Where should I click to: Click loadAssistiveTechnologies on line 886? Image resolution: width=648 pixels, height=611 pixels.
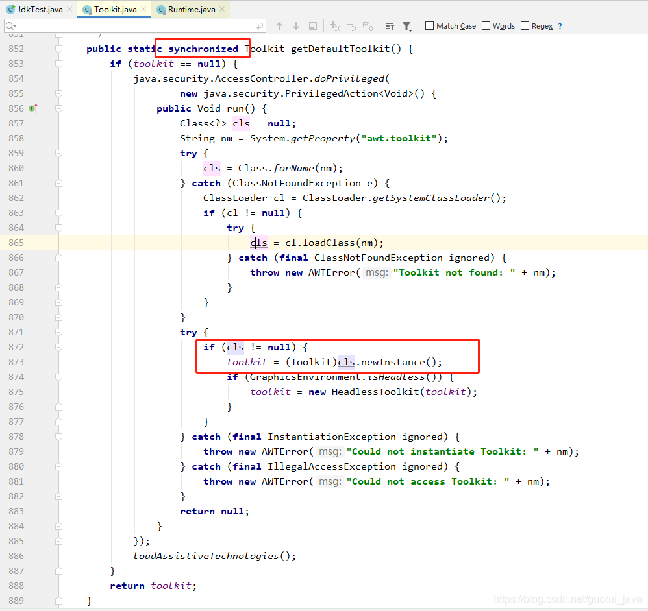tap(206, 556)
